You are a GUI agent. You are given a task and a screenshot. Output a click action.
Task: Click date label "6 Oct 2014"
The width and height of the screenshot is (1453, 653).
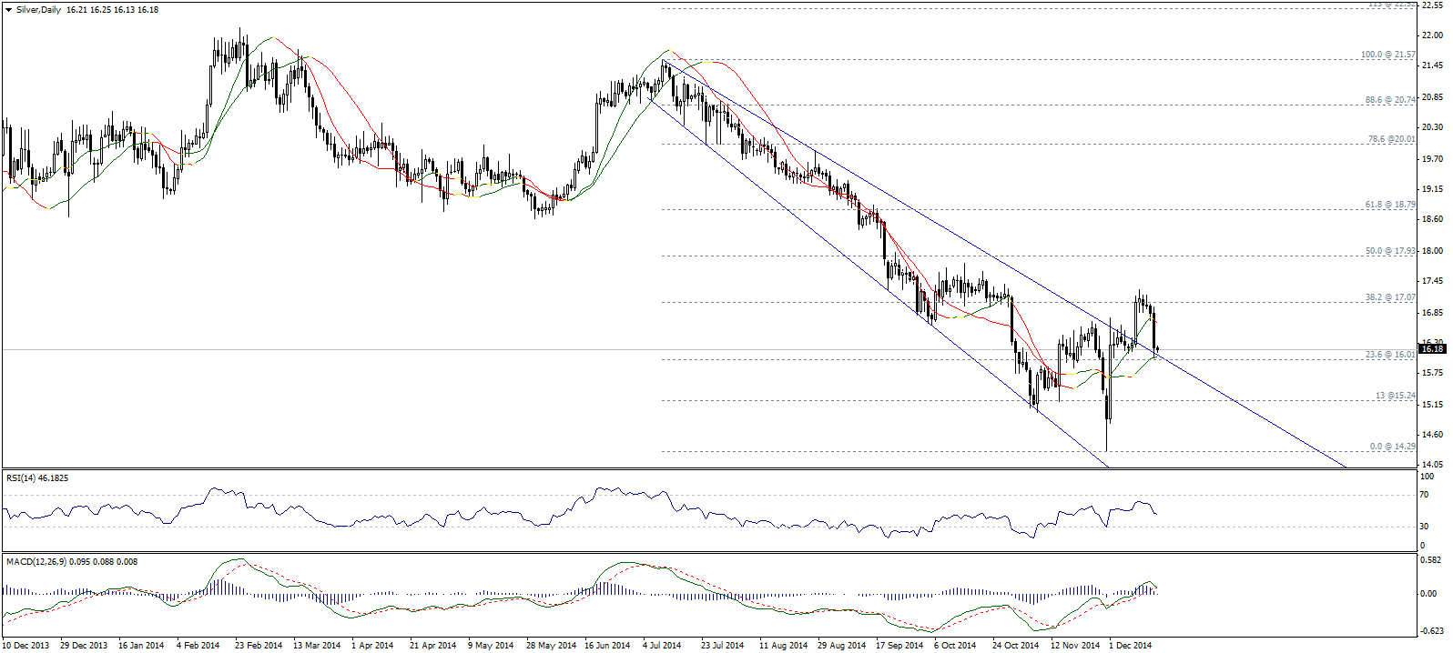955,646
